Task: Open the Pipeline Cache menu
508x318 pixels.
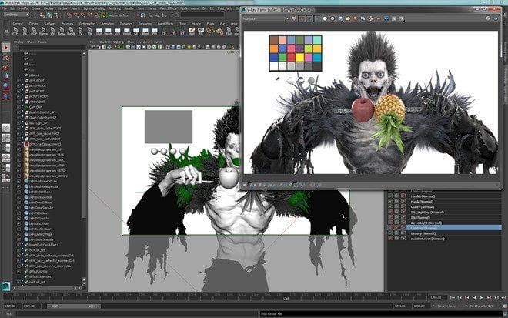Action: [189, 8]
